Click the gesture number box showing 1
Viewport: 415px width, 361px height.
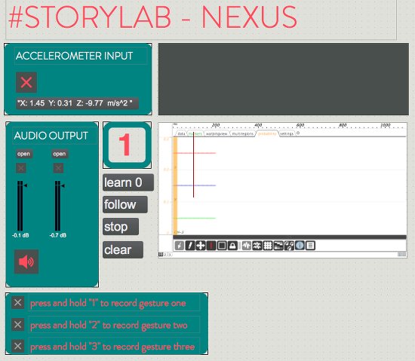(127, 145)
